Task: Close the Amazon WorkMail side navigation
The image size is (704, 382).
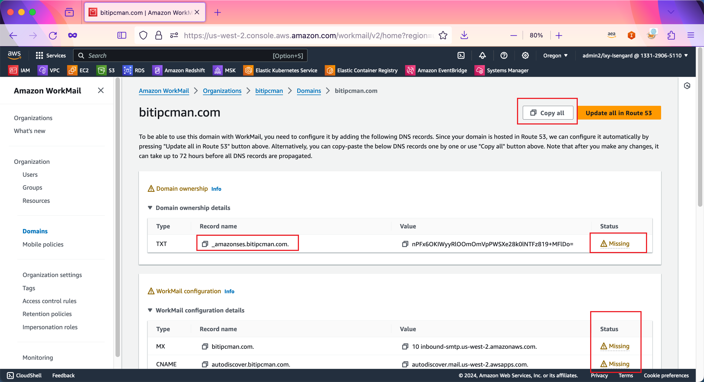Action: tap(101, 90)
